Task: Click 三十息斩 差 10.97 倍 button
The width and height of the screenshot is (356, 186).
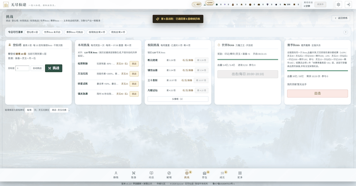Action: pos(201,80)
